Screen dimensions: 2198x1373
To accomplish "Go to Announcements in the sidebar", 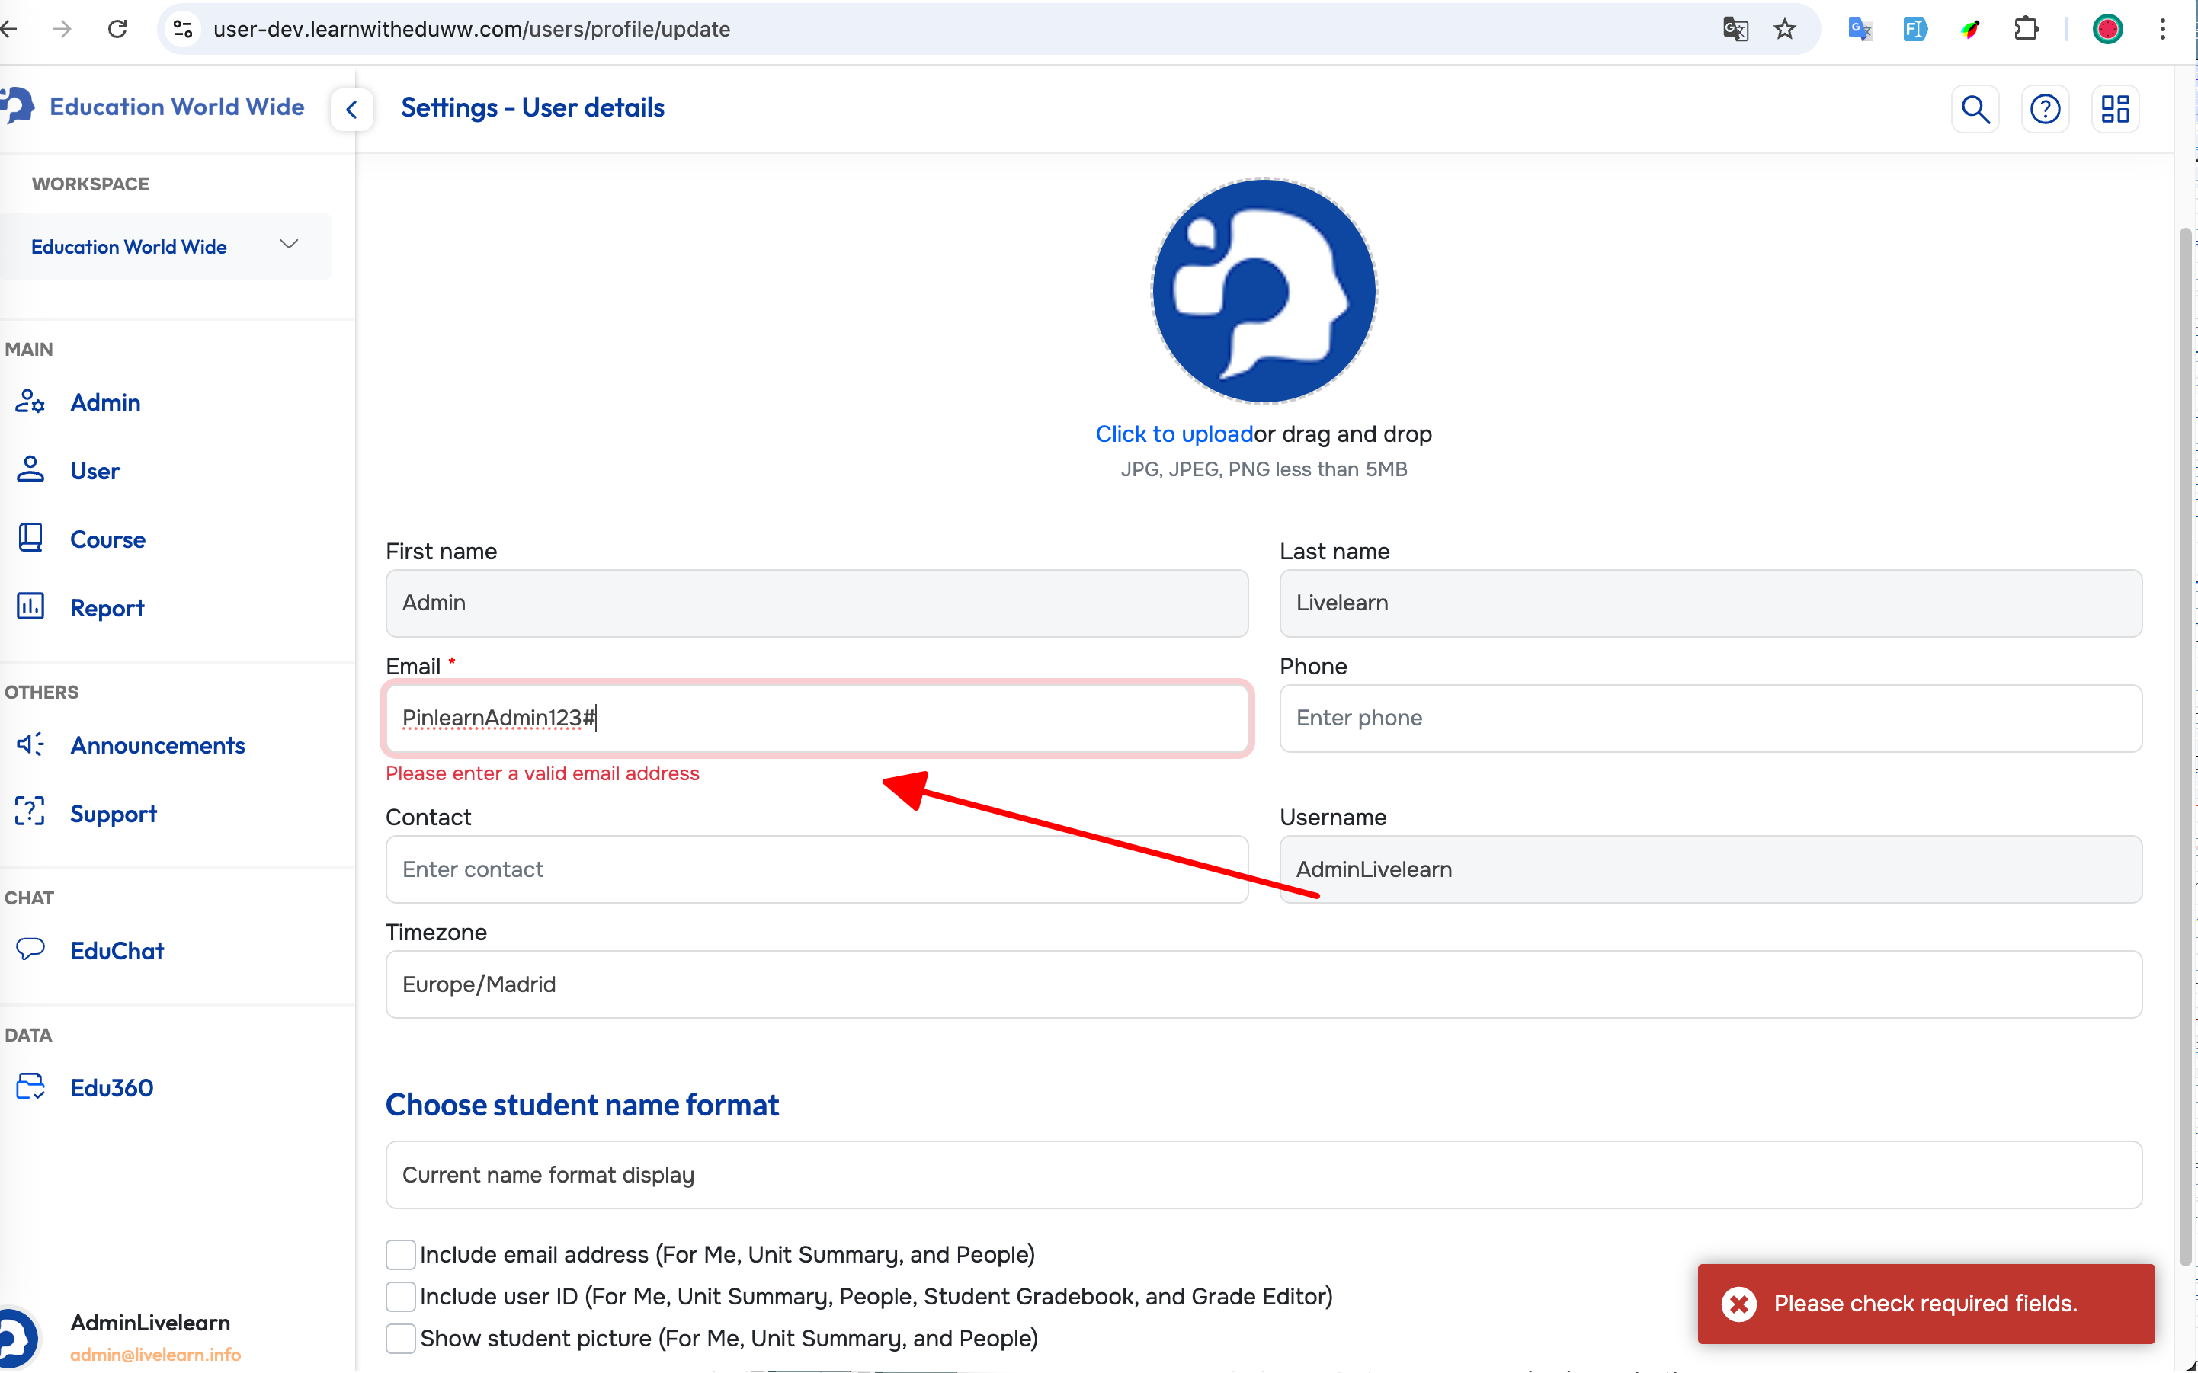I will 157,744.
